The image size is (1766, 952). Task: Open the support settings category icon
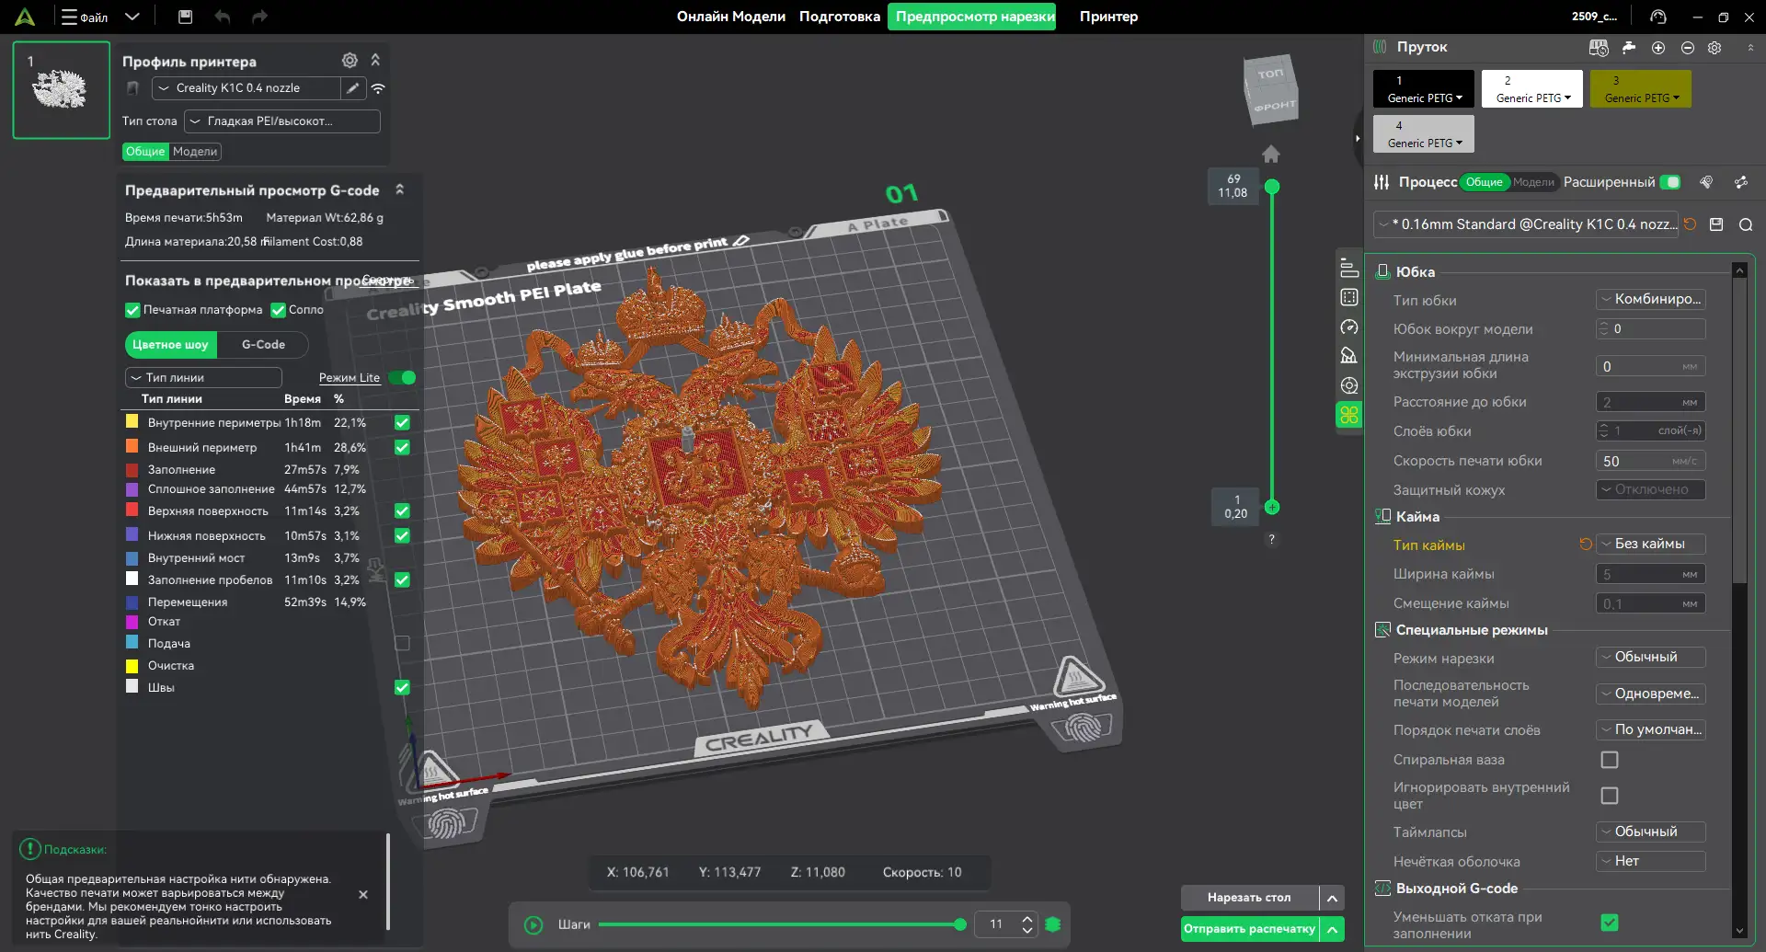[1349, 356]
